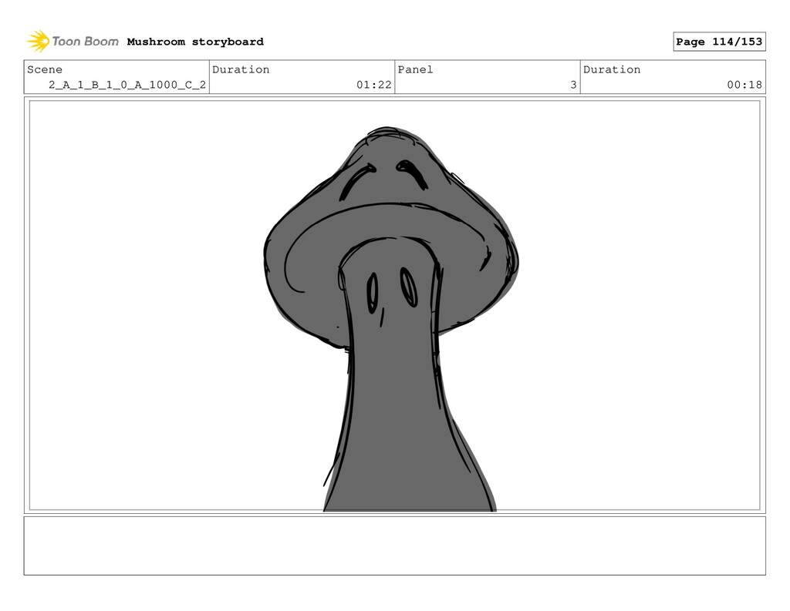Select scene name '2_A_1_B_1_0_A_1000_C_2'
The height and width of the screenshot is (611, 790).
tap(127, 85)
